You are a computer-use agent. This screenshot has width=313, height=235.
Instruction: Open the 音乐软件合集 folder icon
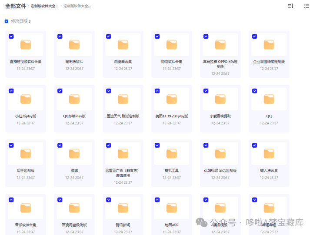(26, 208)
